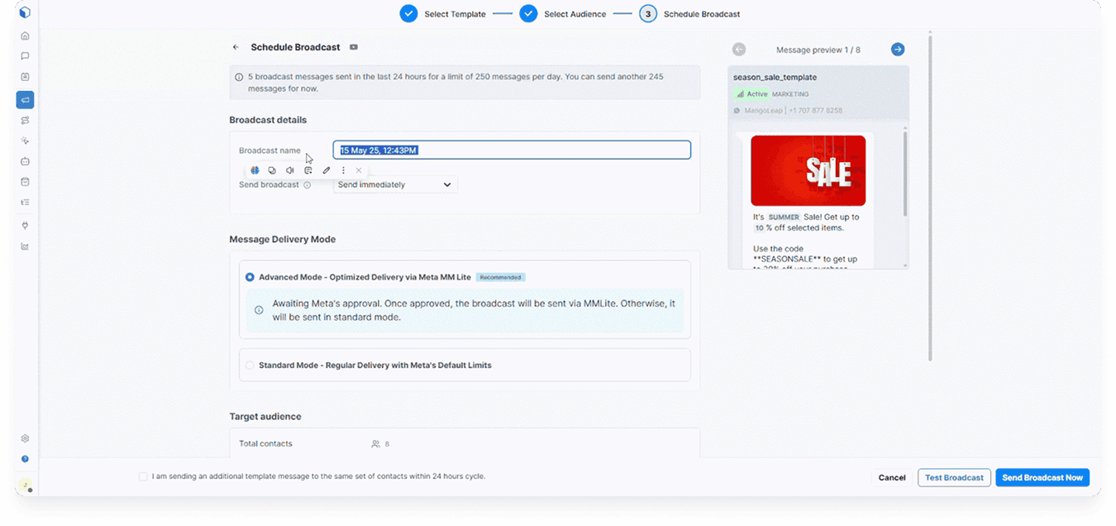The image size is (1116, 526).
Task: Click the Send Broadcast Now button
Action: tap(1042, 477)
